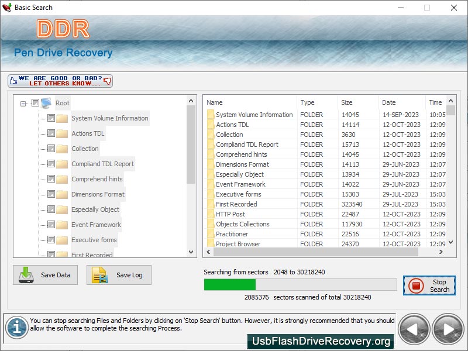The width and height of the screenshot is (468, 351).
Task: Click the Root computer icon in tree
Action: coord(46,103)
